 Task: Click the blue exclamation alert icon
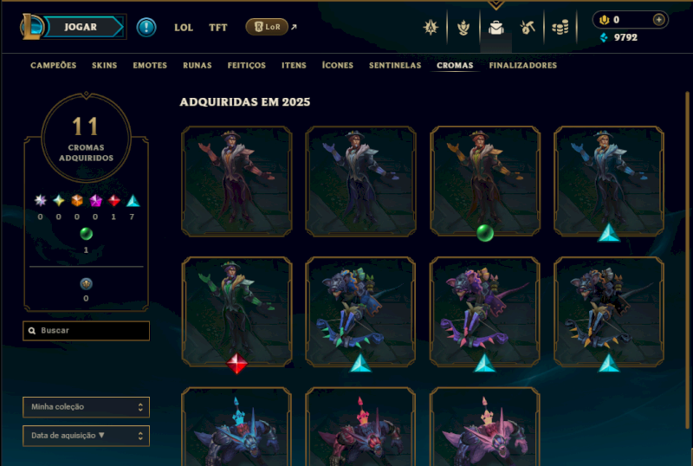pyautogui.click(x=146, y=28)
